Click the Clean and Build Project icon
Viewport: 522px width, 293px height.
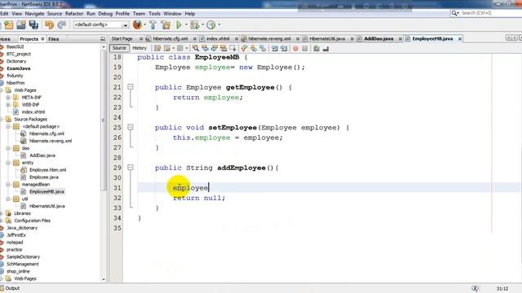click(166, 25)
